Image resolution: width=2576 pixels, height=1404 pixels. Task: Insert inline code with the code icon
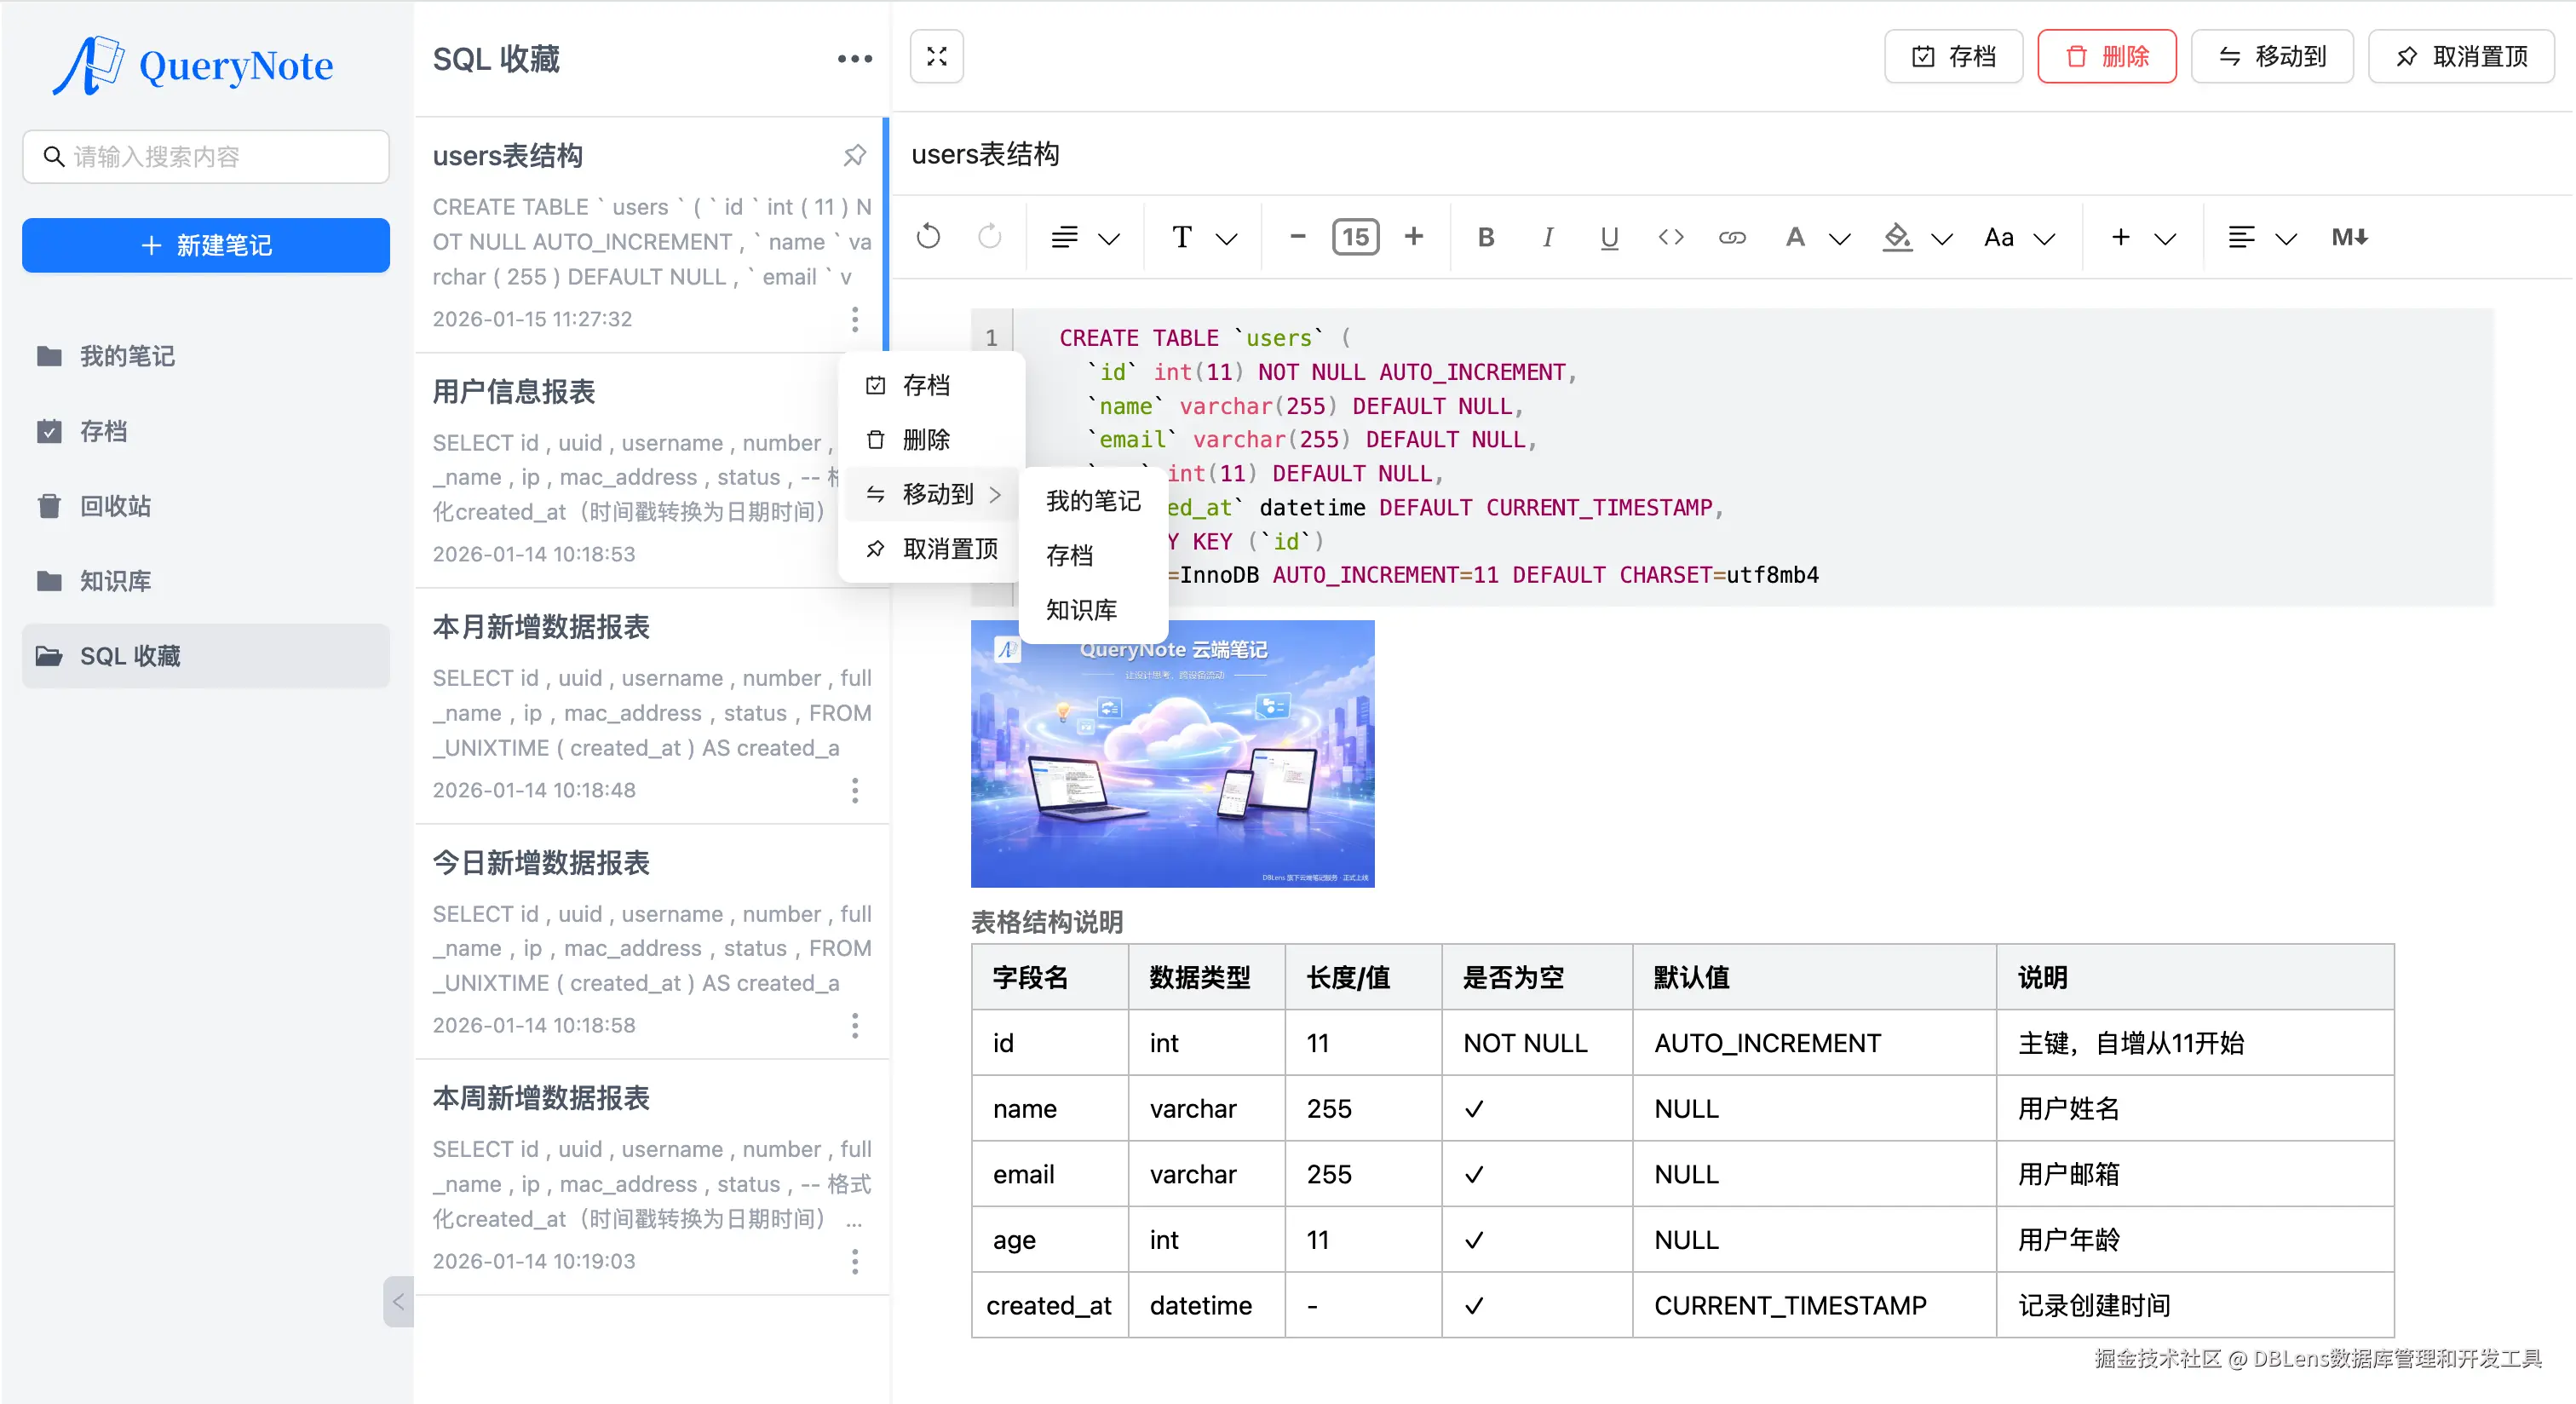click(1670, 237)
